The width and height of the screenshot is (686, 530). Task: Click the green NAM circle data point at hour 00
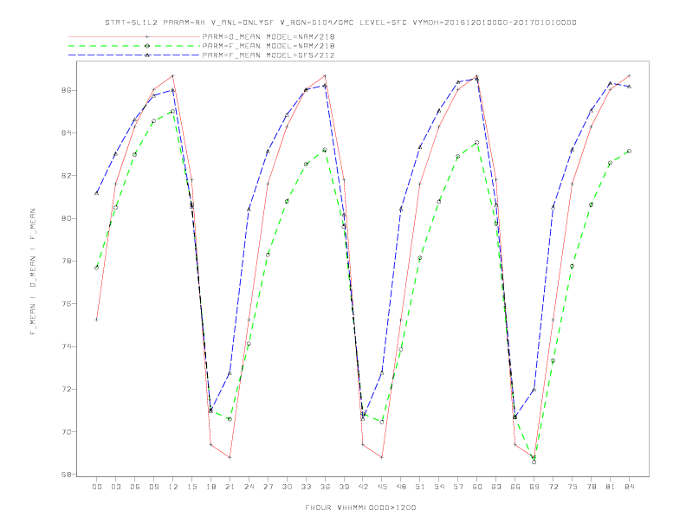point(97,268)
